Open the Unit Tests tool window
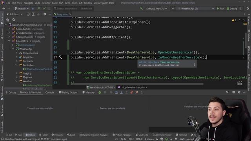Screen dimensions: 251x141 [142, 135]
